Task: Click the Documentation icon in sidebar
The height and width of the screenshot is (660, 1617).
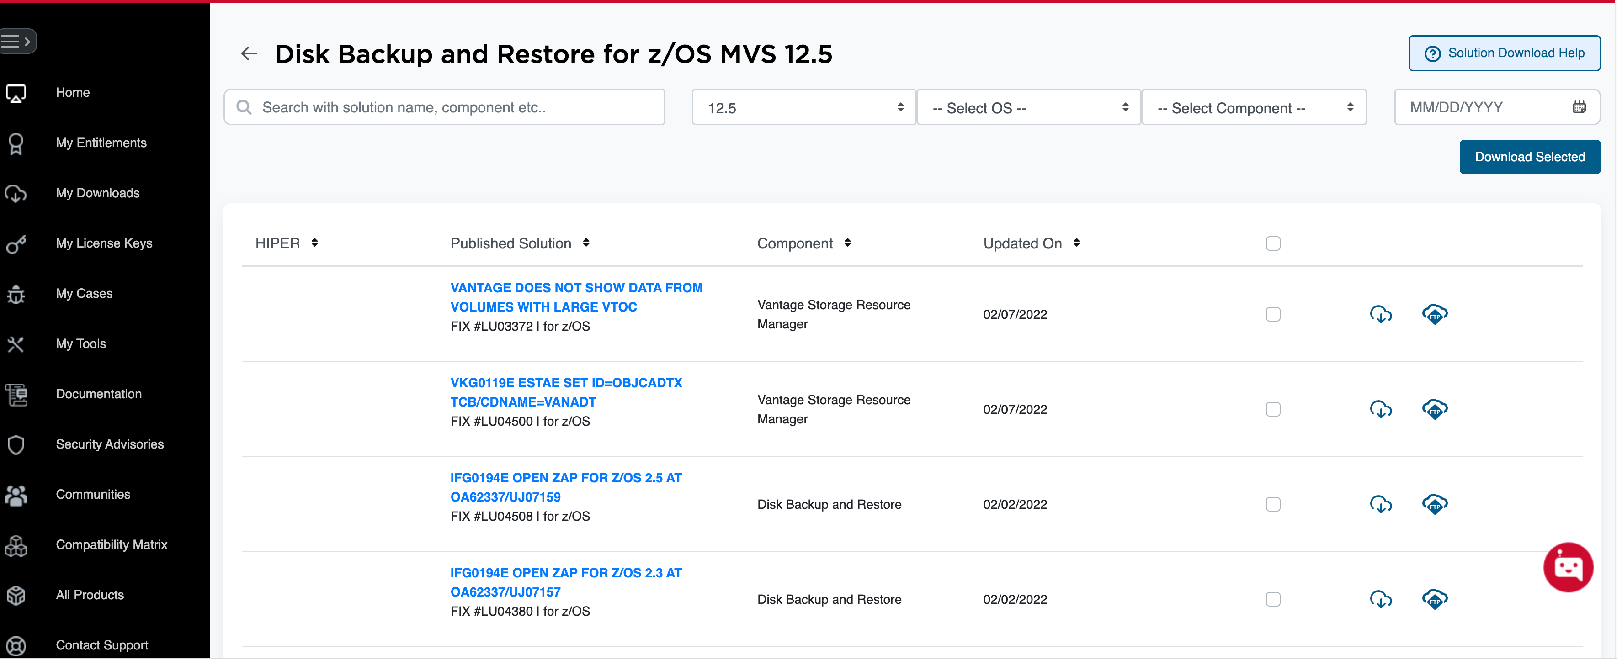Action: coord(16,395)
